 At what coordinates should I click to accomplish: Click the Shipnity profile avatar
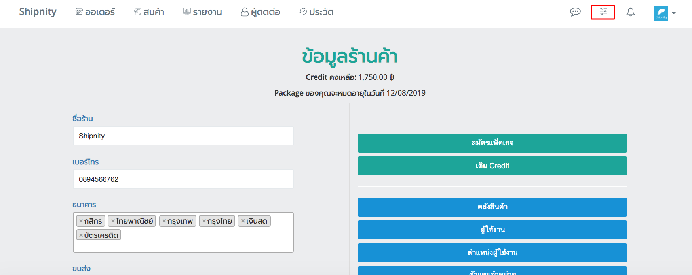click(x=661, y=13)
